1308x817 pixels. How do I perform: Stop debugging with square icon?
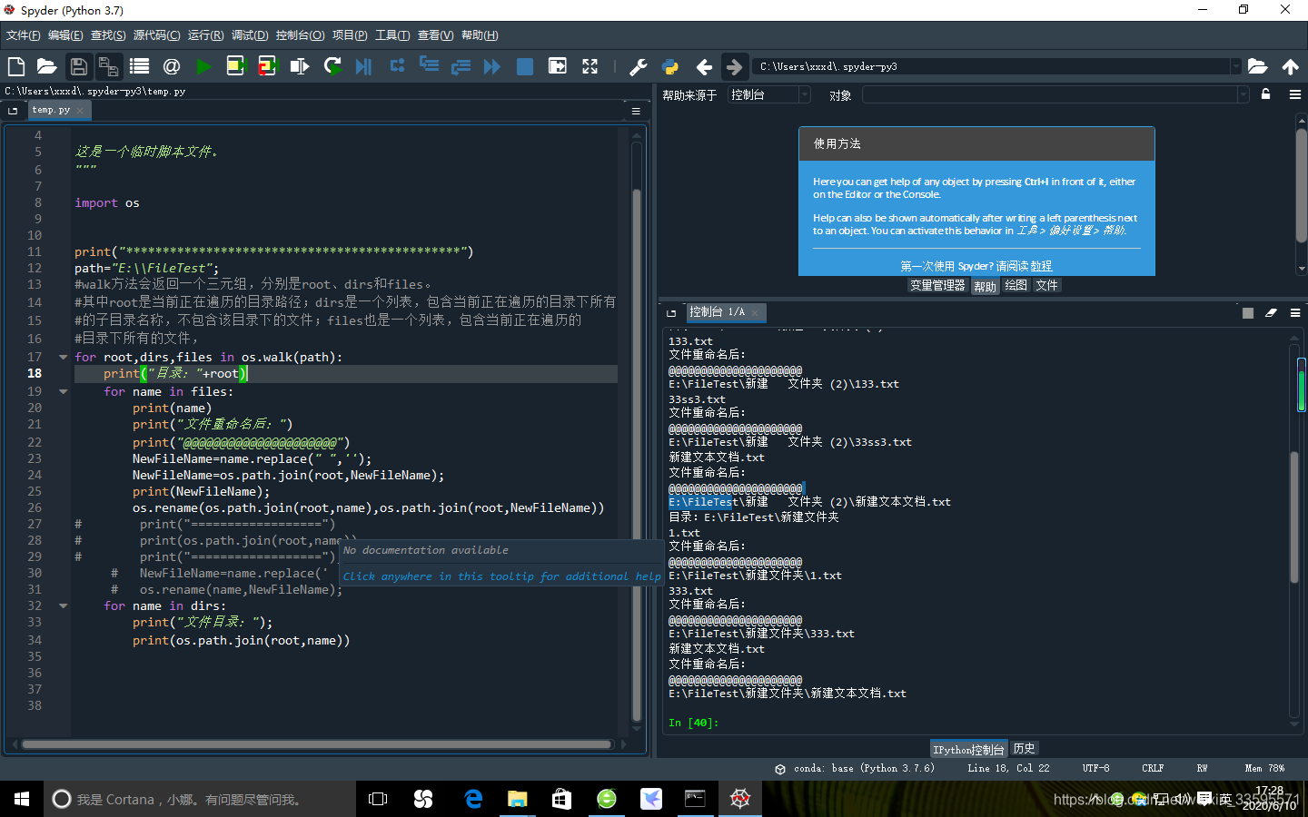[524, 66]
